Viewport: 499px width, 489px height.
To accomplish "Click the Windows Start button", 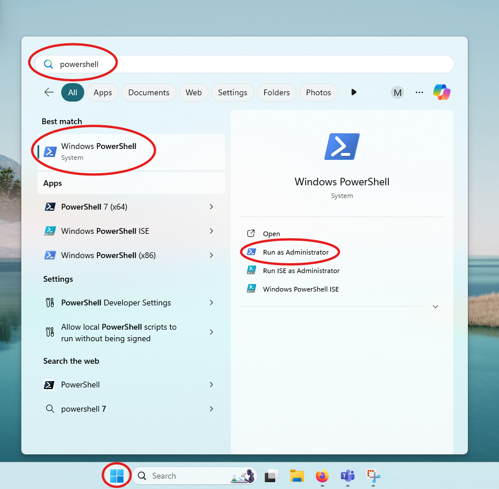I will (117, 476).
